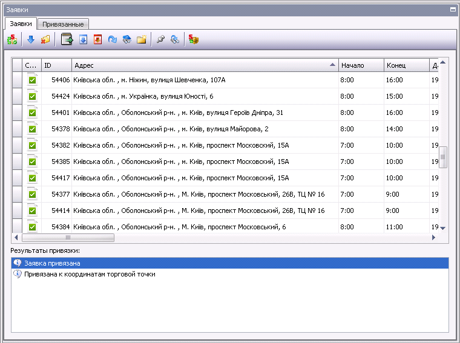This screenshot has width=460, height=343.
Task: Click the grid's vertical scrollbar down arrow
Action: pos(442,227)
